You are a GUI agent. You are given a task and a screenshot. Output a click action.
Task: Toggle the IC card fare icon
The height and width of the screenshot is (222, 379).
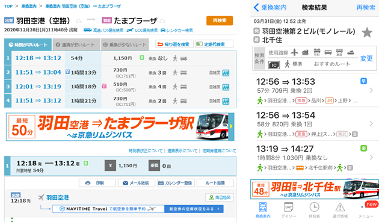[274, 65]
